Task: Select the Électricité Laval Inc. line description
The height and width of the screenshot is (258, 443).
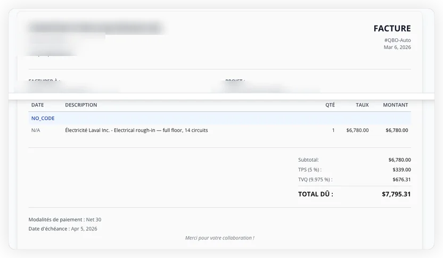Action: [x=136, y=130]
